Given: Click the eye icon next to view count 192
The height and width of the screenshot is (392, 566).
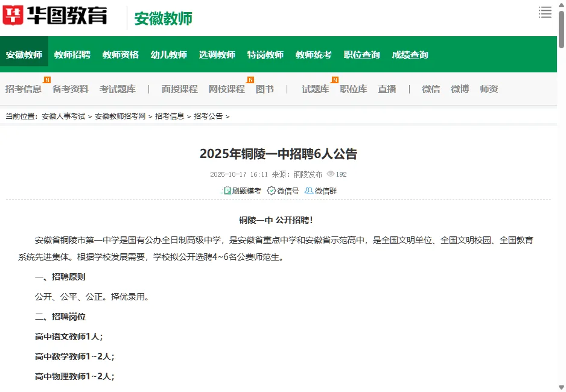Looking at the screenshot, I should (x=329, y=174).
